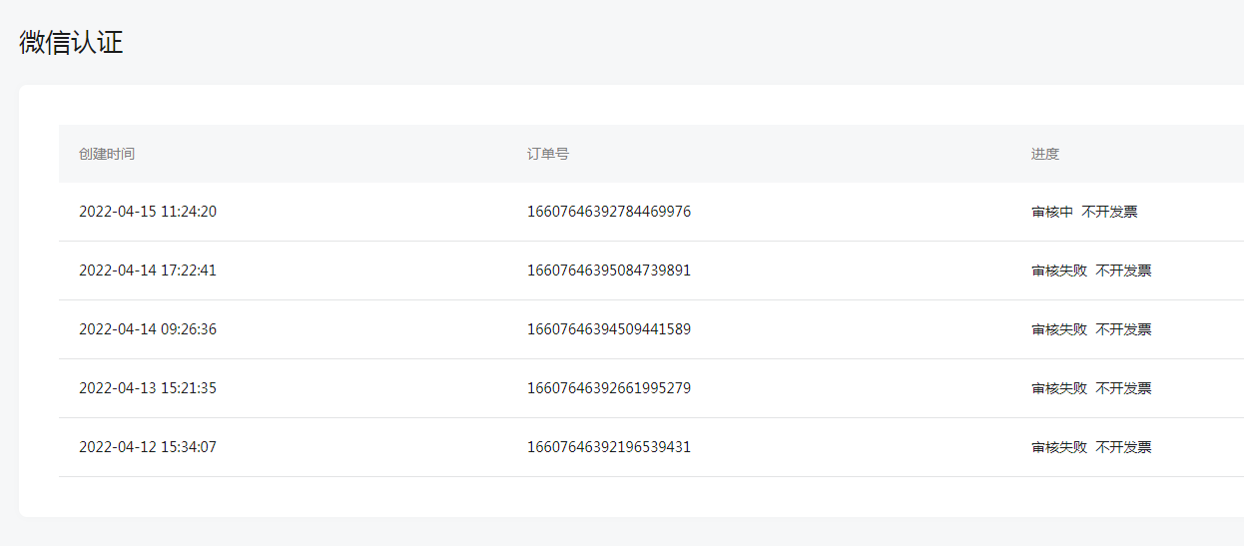Click the 微信认证 page title
Viewport: 1244px width, 546px height.
71,43
